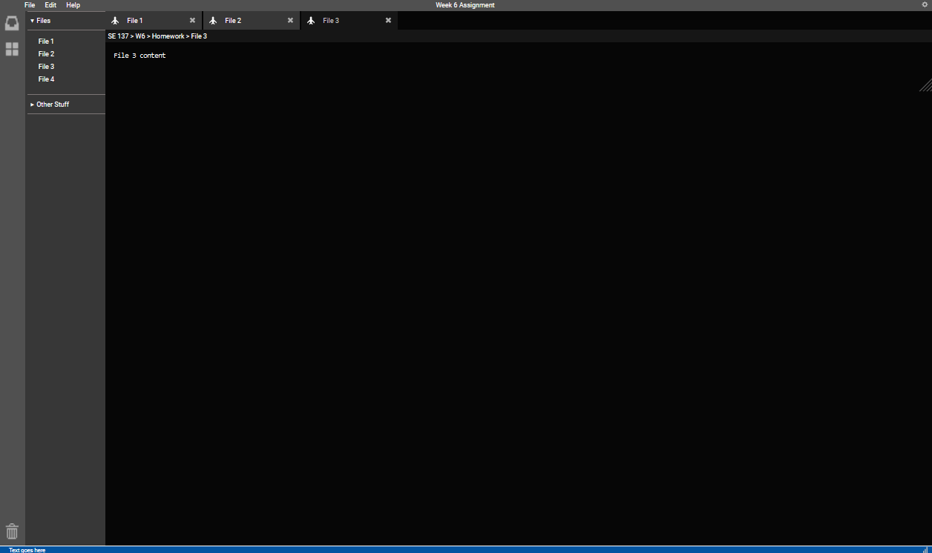Image resolution: width=932 pixels, height=553 pixels.
Task: Open the Edit menu
Action: coord(50,5)
